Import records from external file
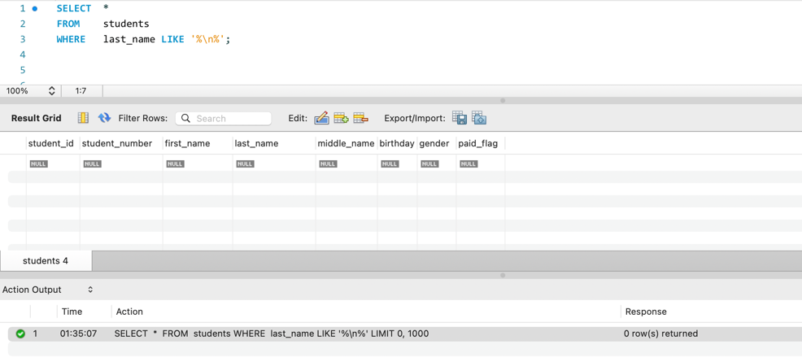This screenshot has height=362, width=802. [x=479, y=118]
